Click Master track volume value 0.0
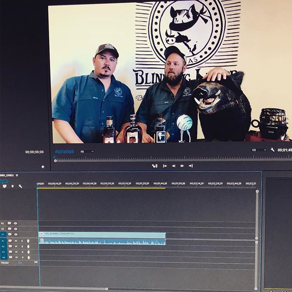 (x=20, y=263)
